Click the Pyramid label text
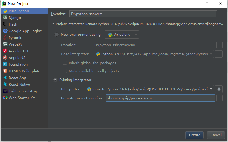 (15, 38)
